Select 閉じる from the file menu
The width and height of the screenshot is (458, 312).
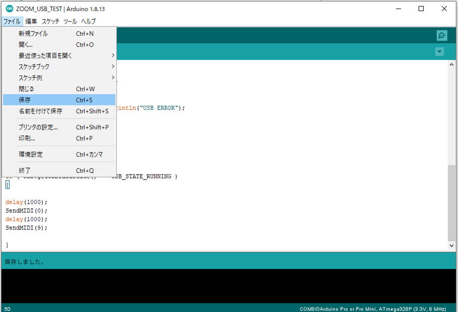point(59,89)
